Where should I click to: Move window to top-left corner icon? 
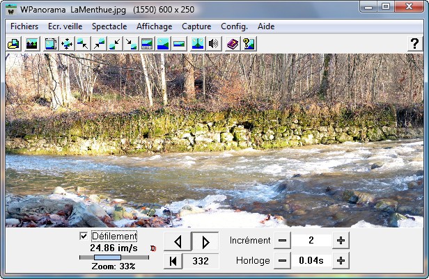[x=83, y=44]
